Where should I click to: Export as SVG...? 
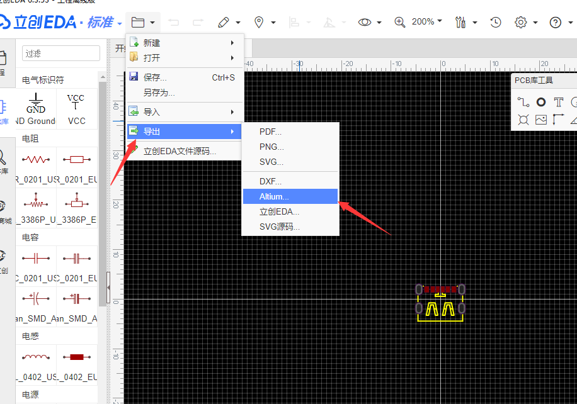290,162
